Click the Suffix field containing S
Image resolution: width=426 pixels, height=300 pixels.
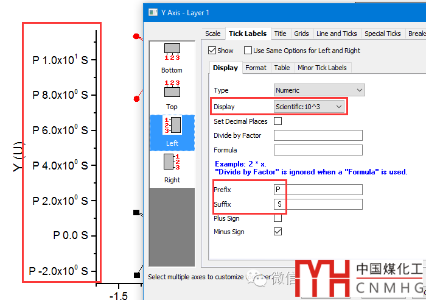click(318, 204)
